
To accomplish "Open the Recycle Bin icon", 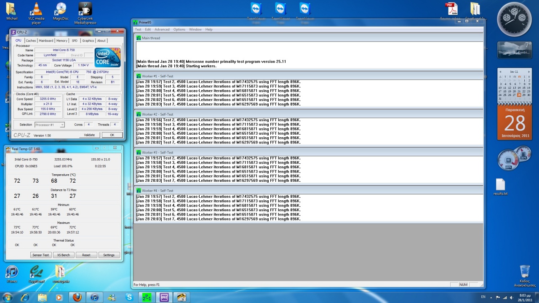I will coord(525,276).
